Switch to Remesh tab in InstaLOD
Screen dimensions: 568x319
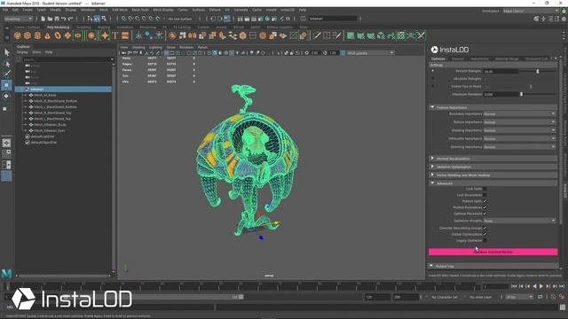[458, 58]
